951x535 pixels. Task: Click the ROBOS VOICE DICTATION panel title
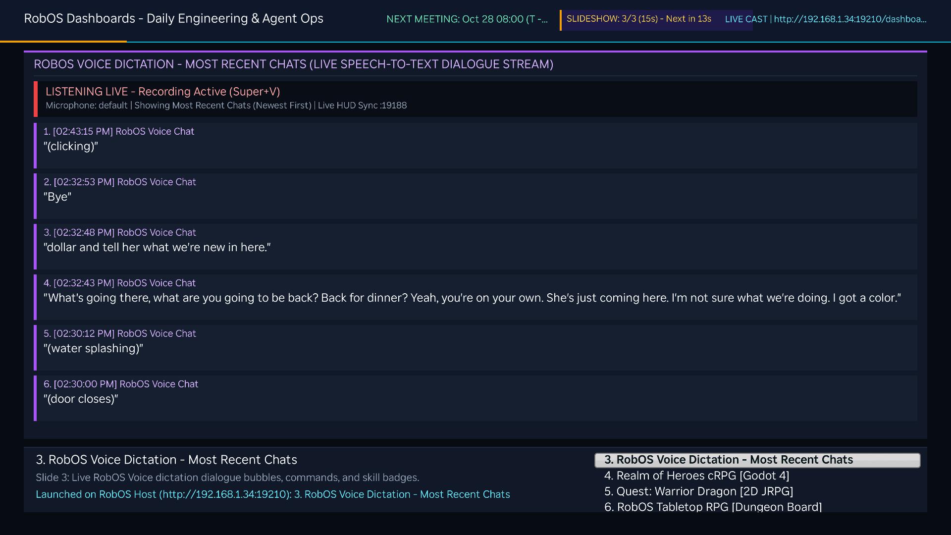click(294, 64)
